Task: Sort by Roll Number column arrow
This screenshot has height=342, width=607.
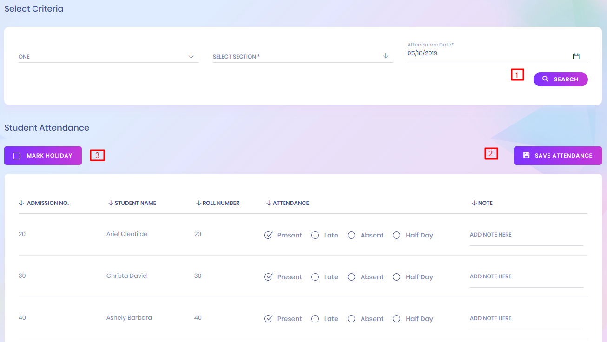Action: [x=198, y=203]
